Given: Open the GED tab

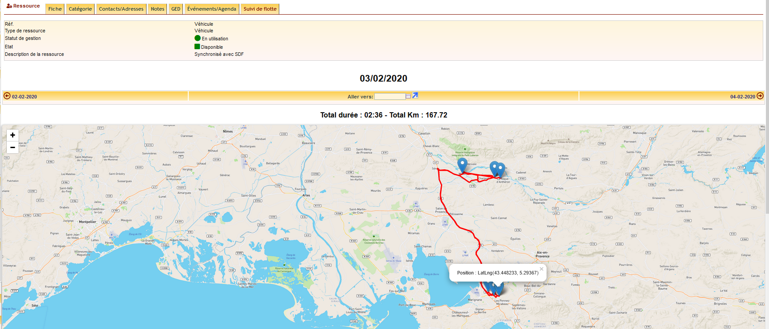Looking at the screenshot, I should coord(176,9).
